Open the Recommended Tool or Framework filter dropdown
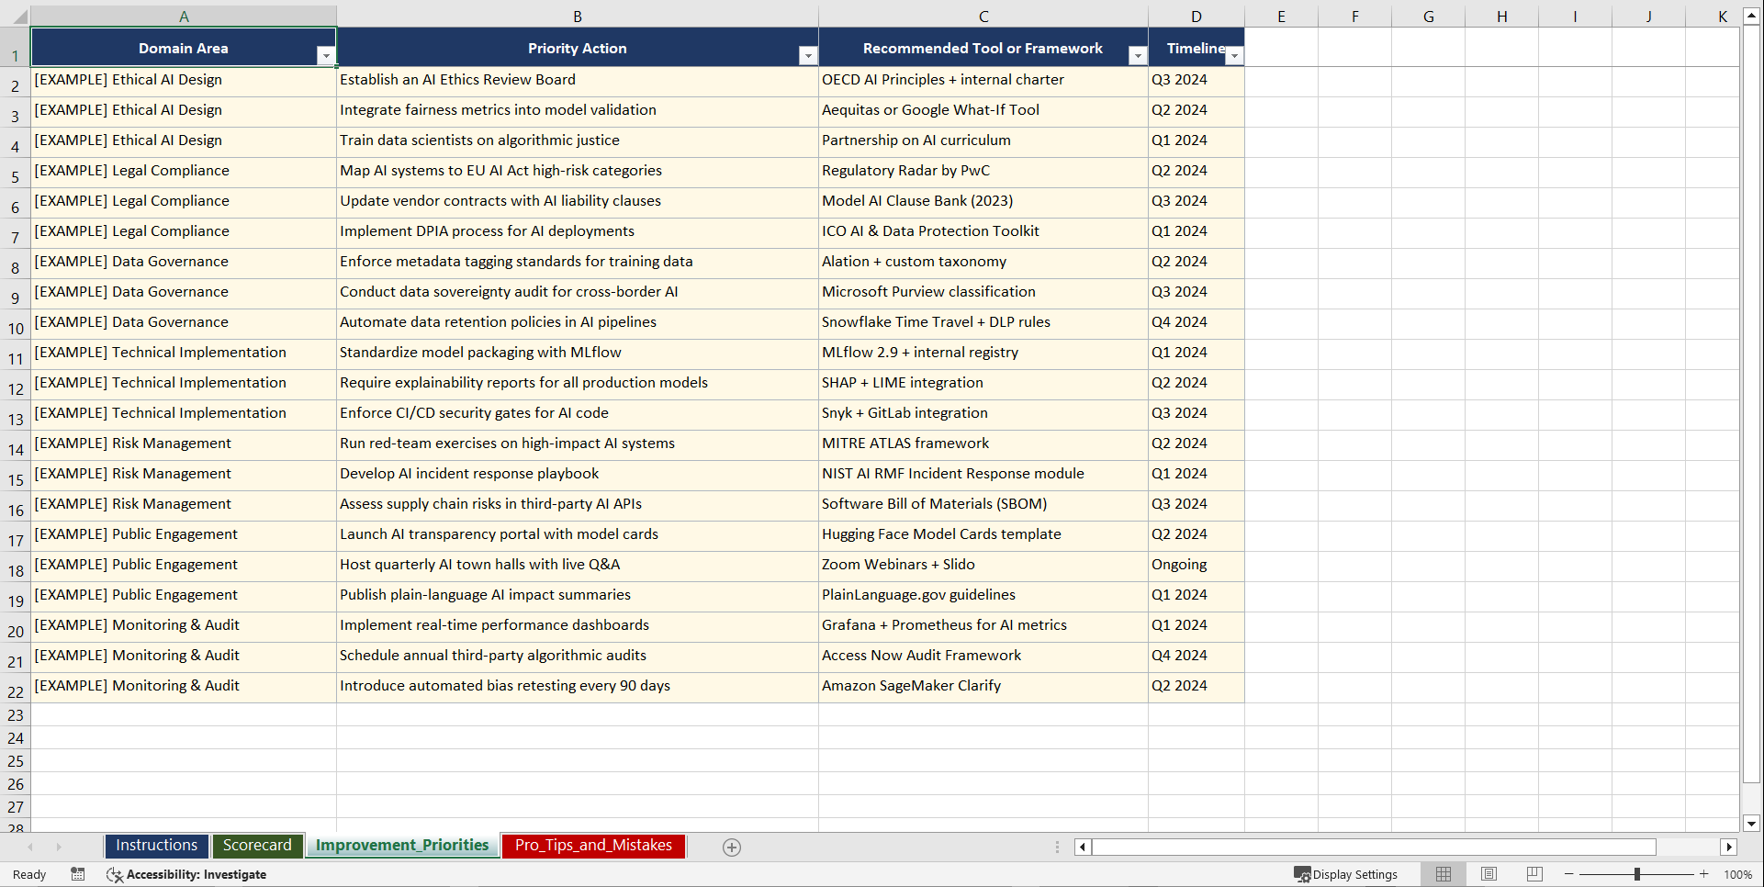Viewport: 1764px width, 887px height. pos(1138,55)
